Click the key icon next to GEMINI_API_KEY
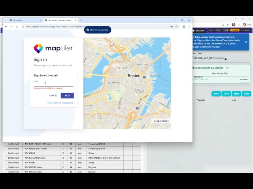The width and height of the screenshot is (253, 189). pyautogui.click(x=226, y=59)
